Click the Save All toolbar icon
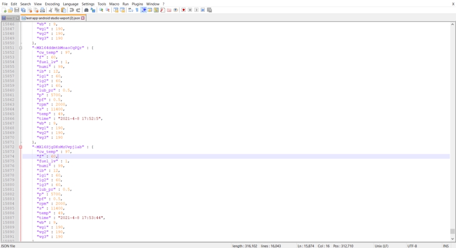Image resolution: width=456 pixels, height=248 pixels. [x=23, y=10]
